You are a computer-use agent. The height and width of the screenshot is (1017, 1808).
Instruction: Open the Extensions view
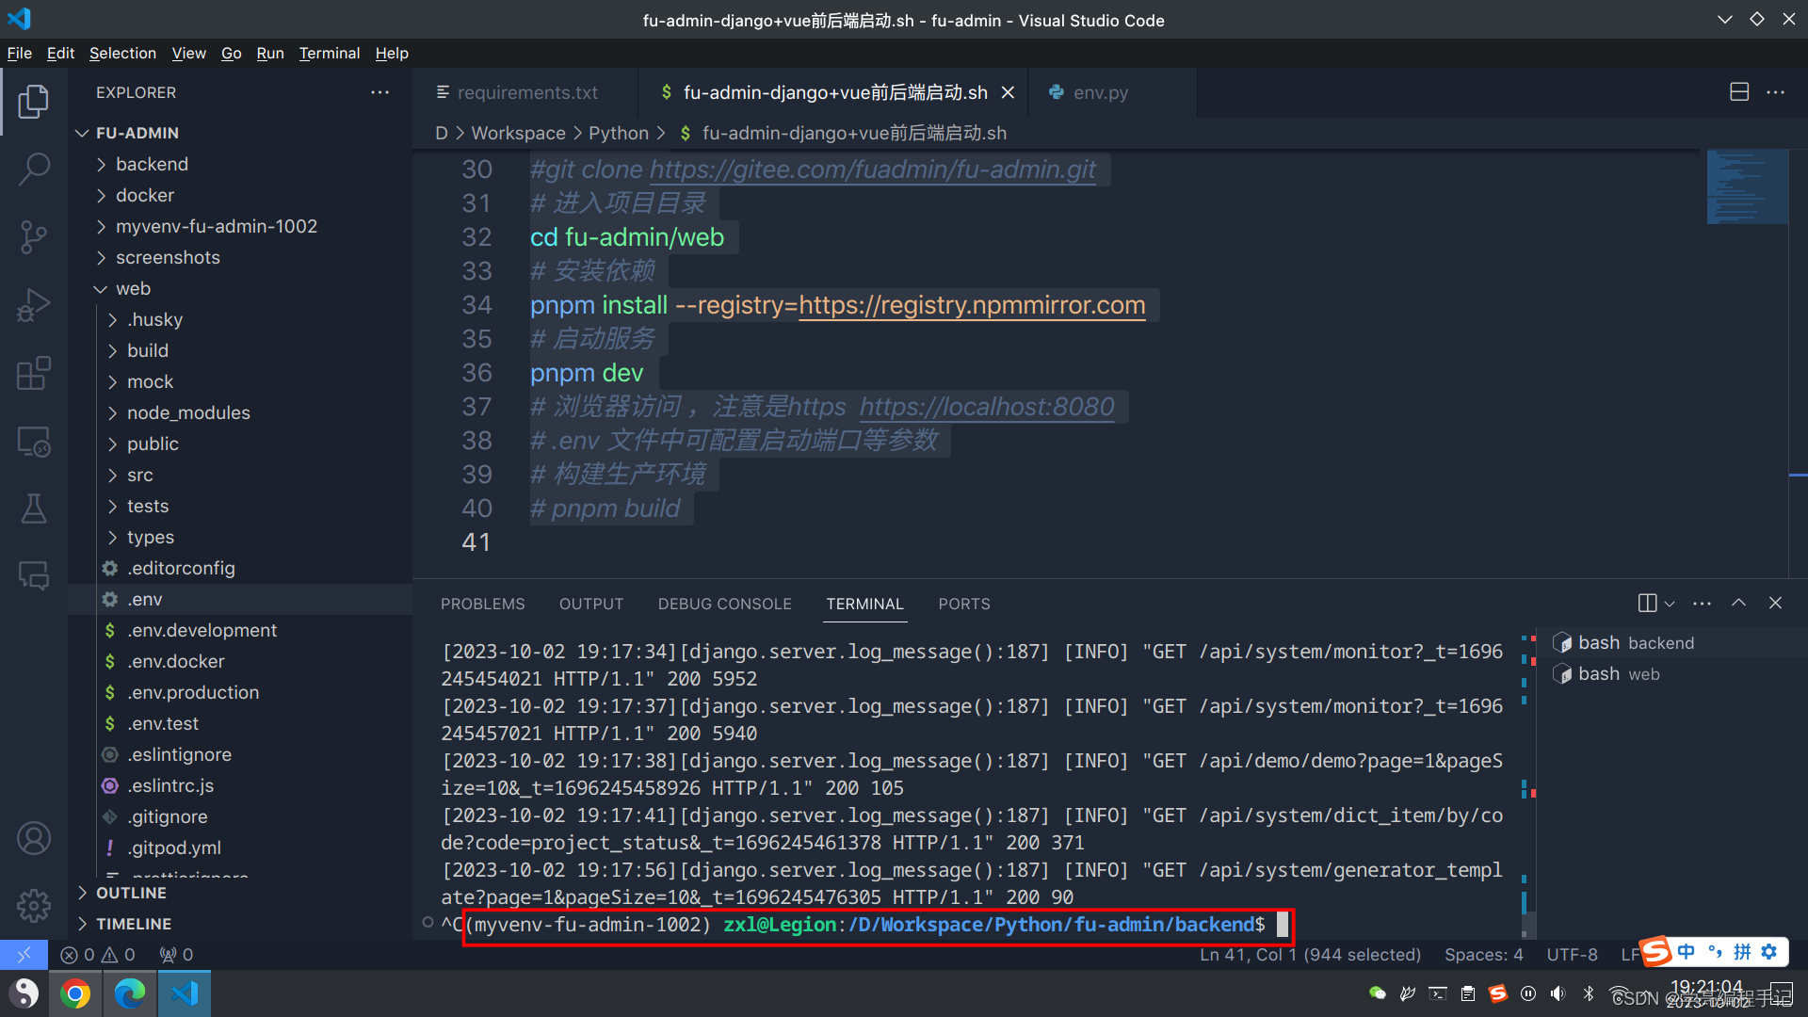tap(35, 373)
